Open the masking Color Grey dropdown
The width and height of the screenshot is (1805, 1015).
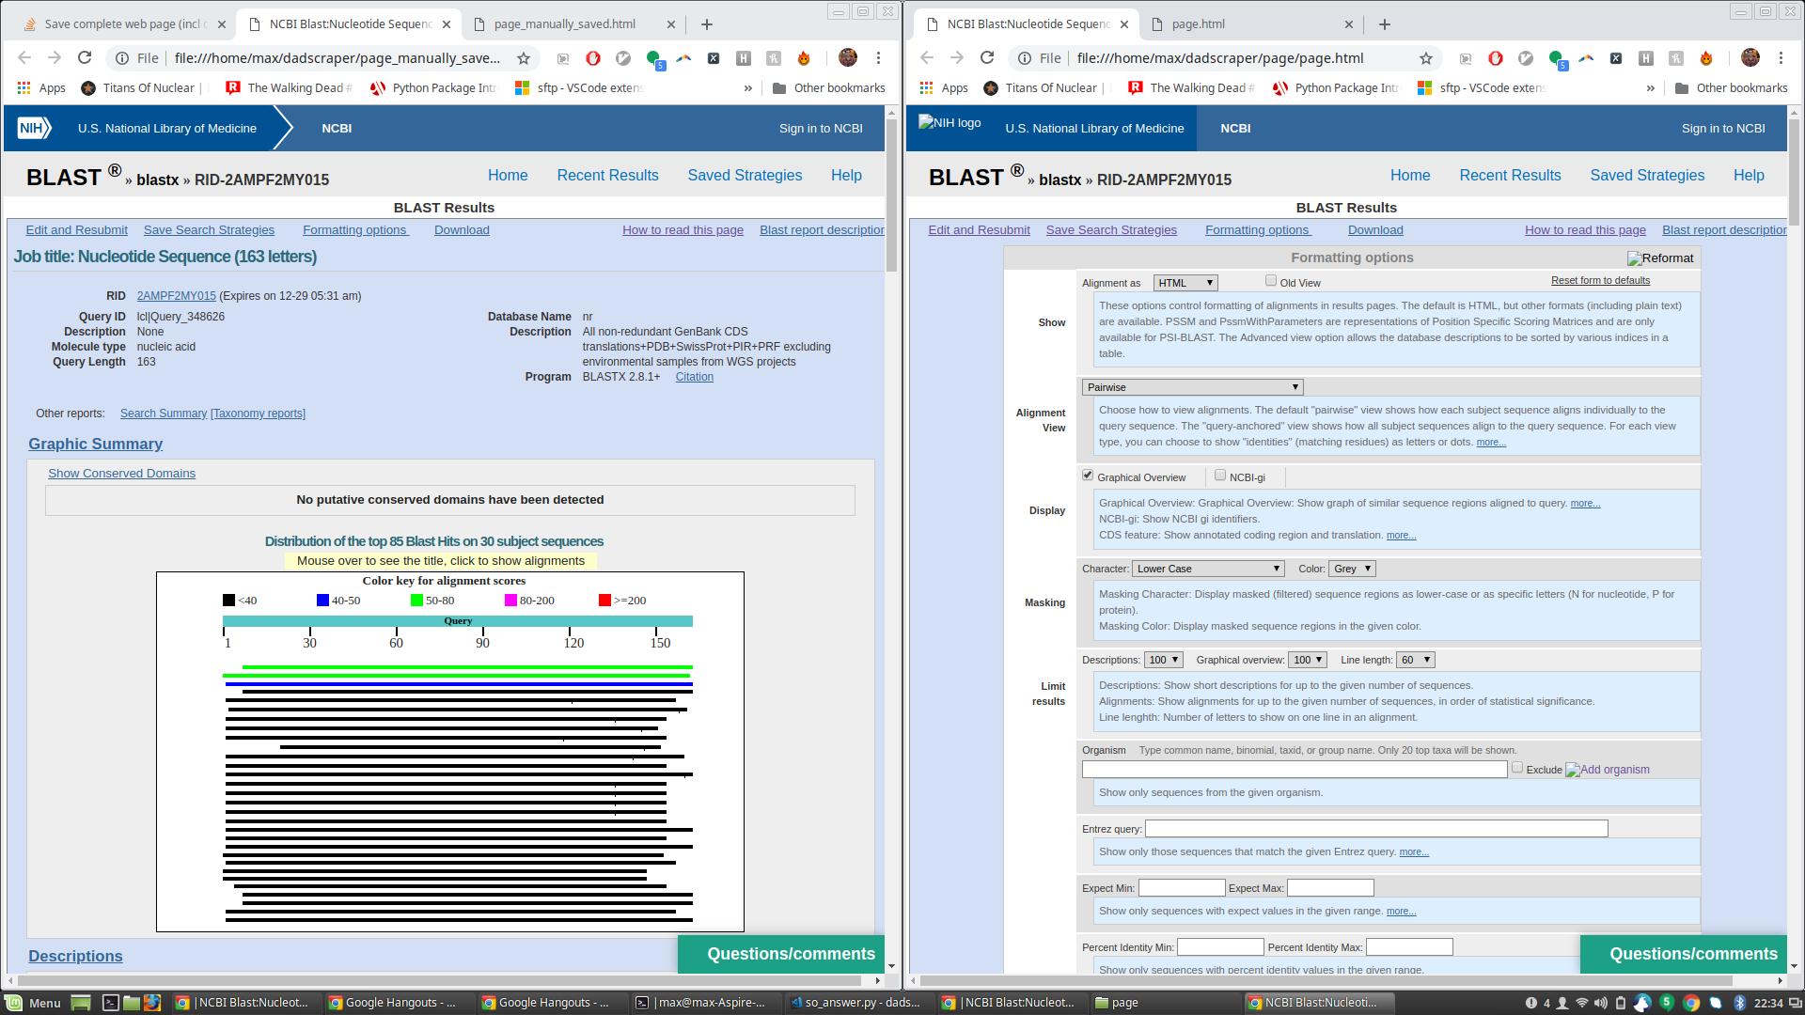[x=1352, y=569]
